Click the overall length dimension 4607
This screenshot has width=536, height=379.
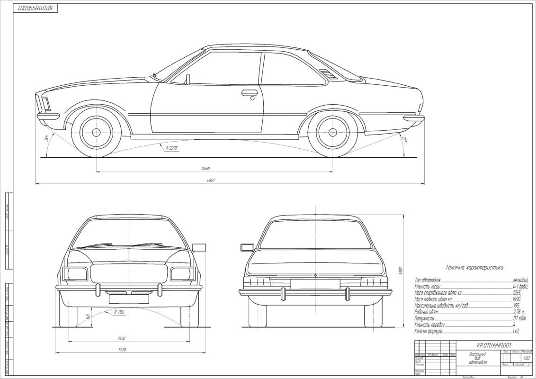click(x=211, y=180)
